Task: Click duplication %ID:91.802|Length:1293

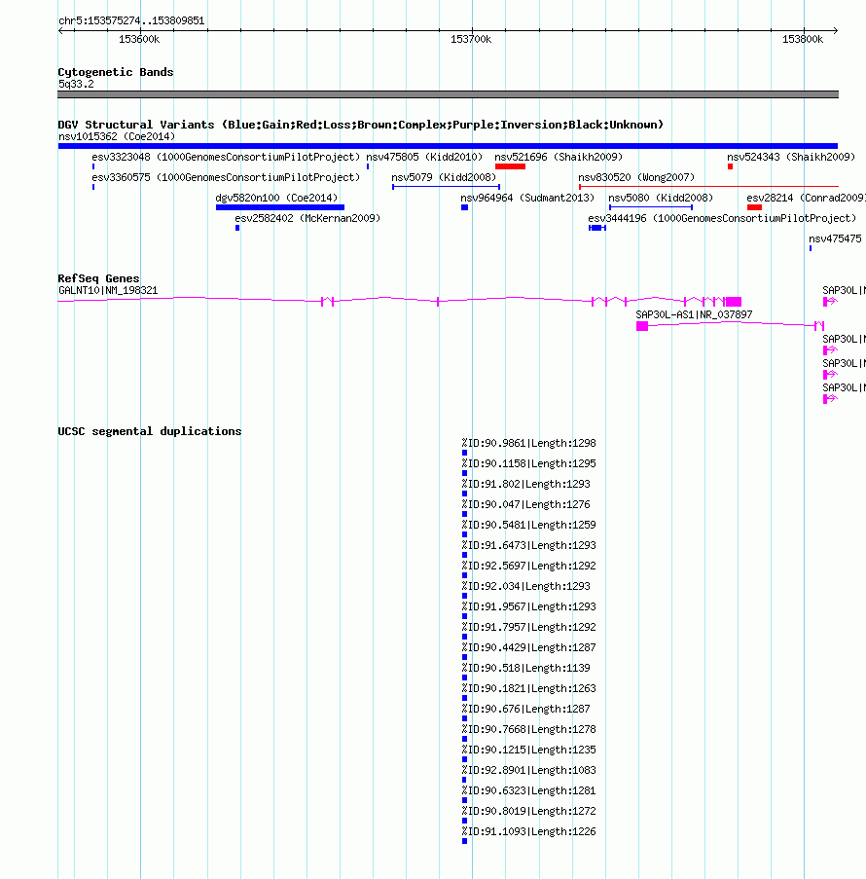Action: coord(525,484)
